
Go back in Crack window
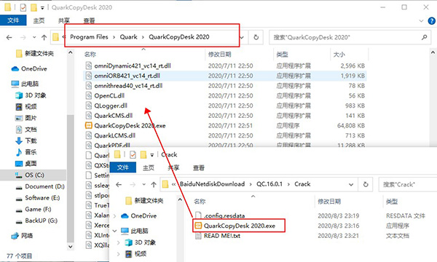point(119,184)
